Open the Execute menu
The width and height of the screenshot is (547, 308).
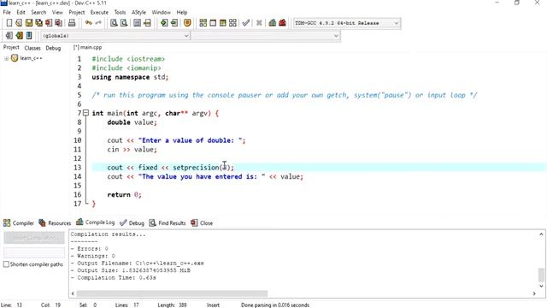pyautogui.click(x=99, y=12)
